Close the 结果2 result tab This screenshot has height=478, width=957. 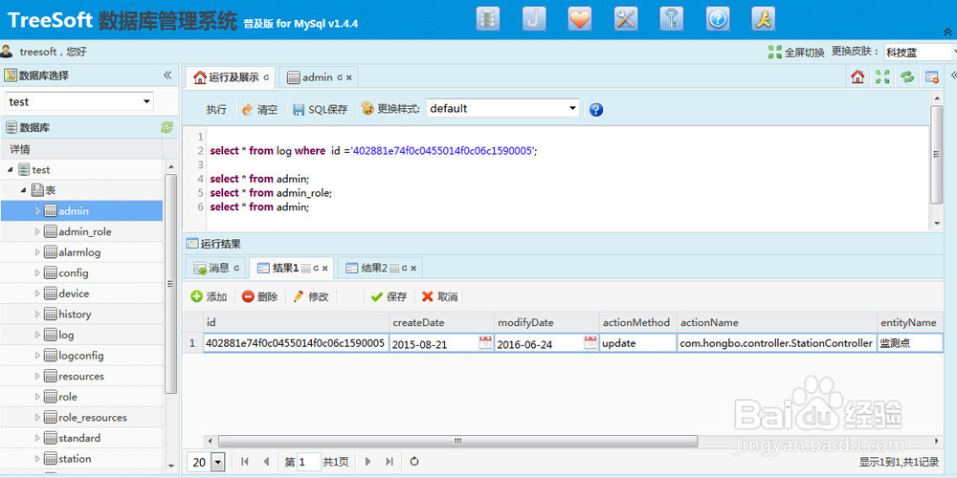(413, 268)
